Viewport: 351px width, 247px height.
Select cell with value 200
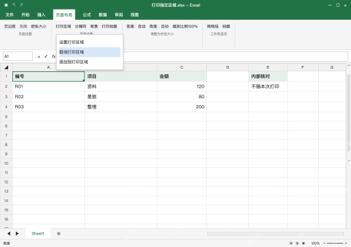(x=182, y=107)
